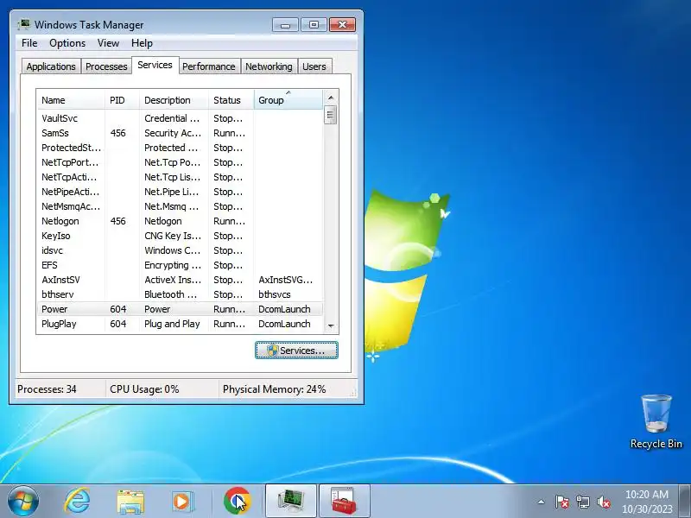Viewport: 691px width, 518px height.
Task: Select the Netlogon service name
Action: [60, 221]
